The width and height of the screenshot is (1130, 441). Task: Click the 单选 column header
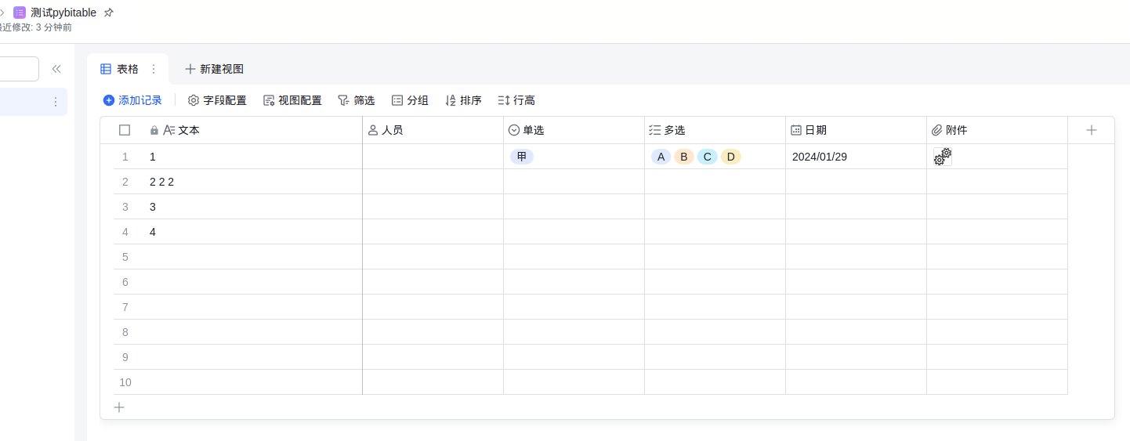point(533,130)
